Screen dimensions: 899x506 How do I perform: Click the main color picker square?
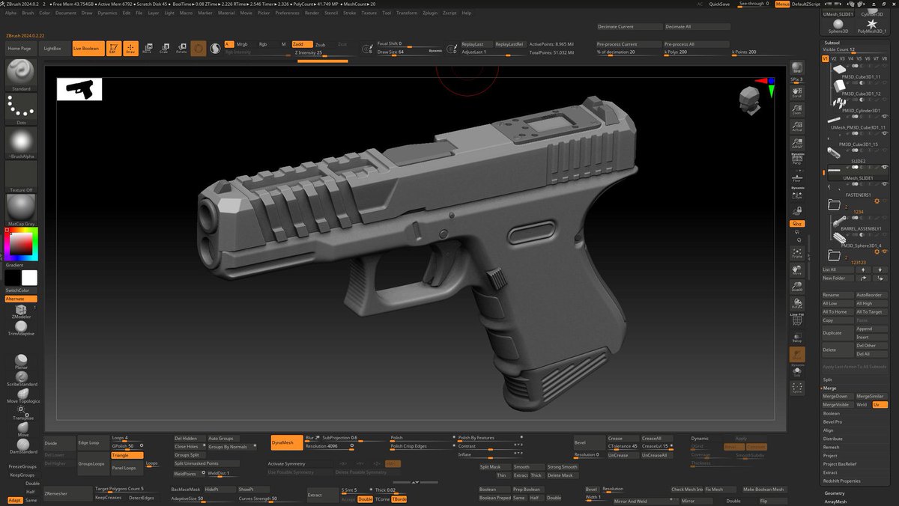pyautogui.click(x=21, y=244)
